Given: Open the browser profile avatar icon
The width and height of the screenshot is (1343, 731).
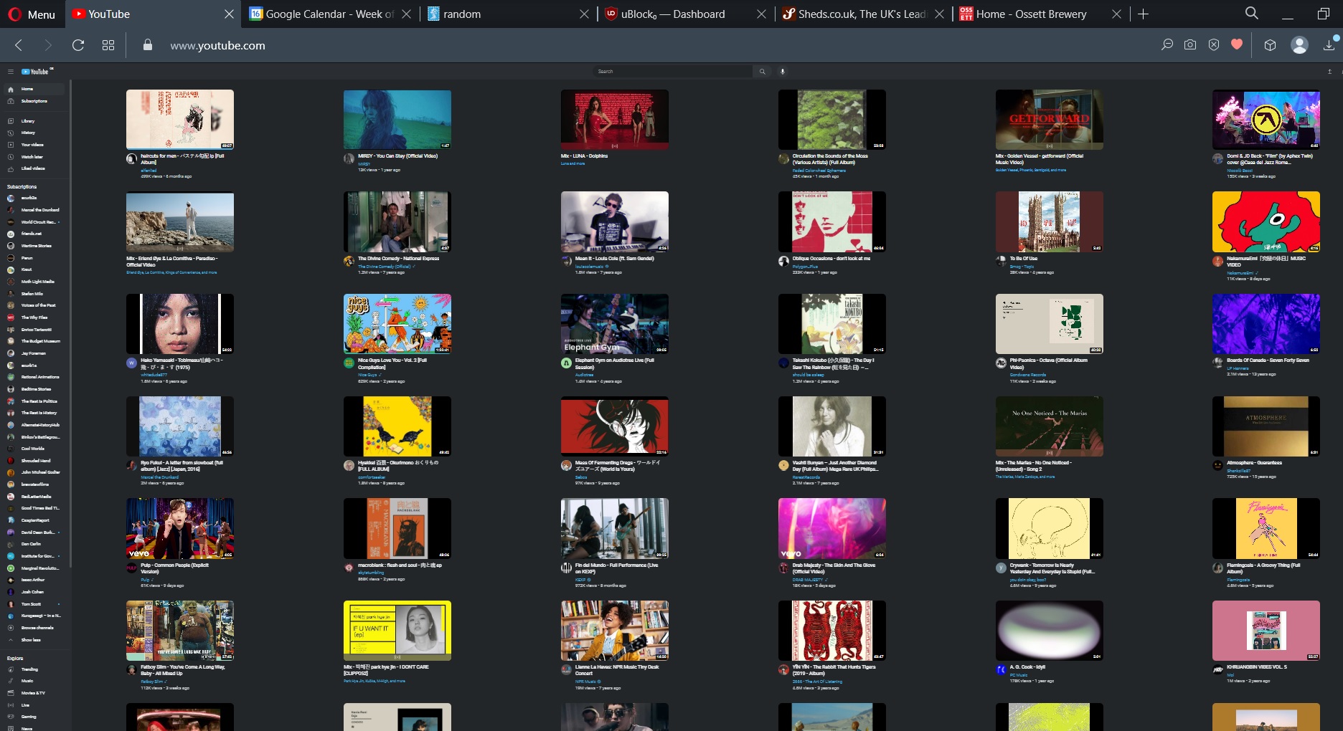Looking at the screenshot, I should point(1299,44).
